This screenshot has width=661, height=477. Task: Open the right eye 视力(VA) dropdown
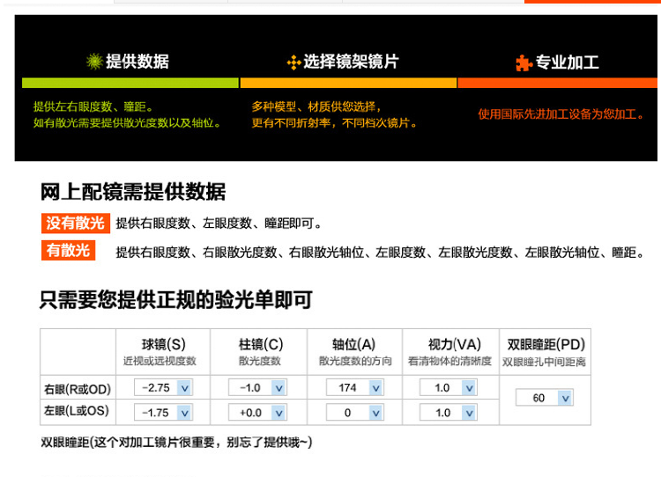(x=448, y=387)
